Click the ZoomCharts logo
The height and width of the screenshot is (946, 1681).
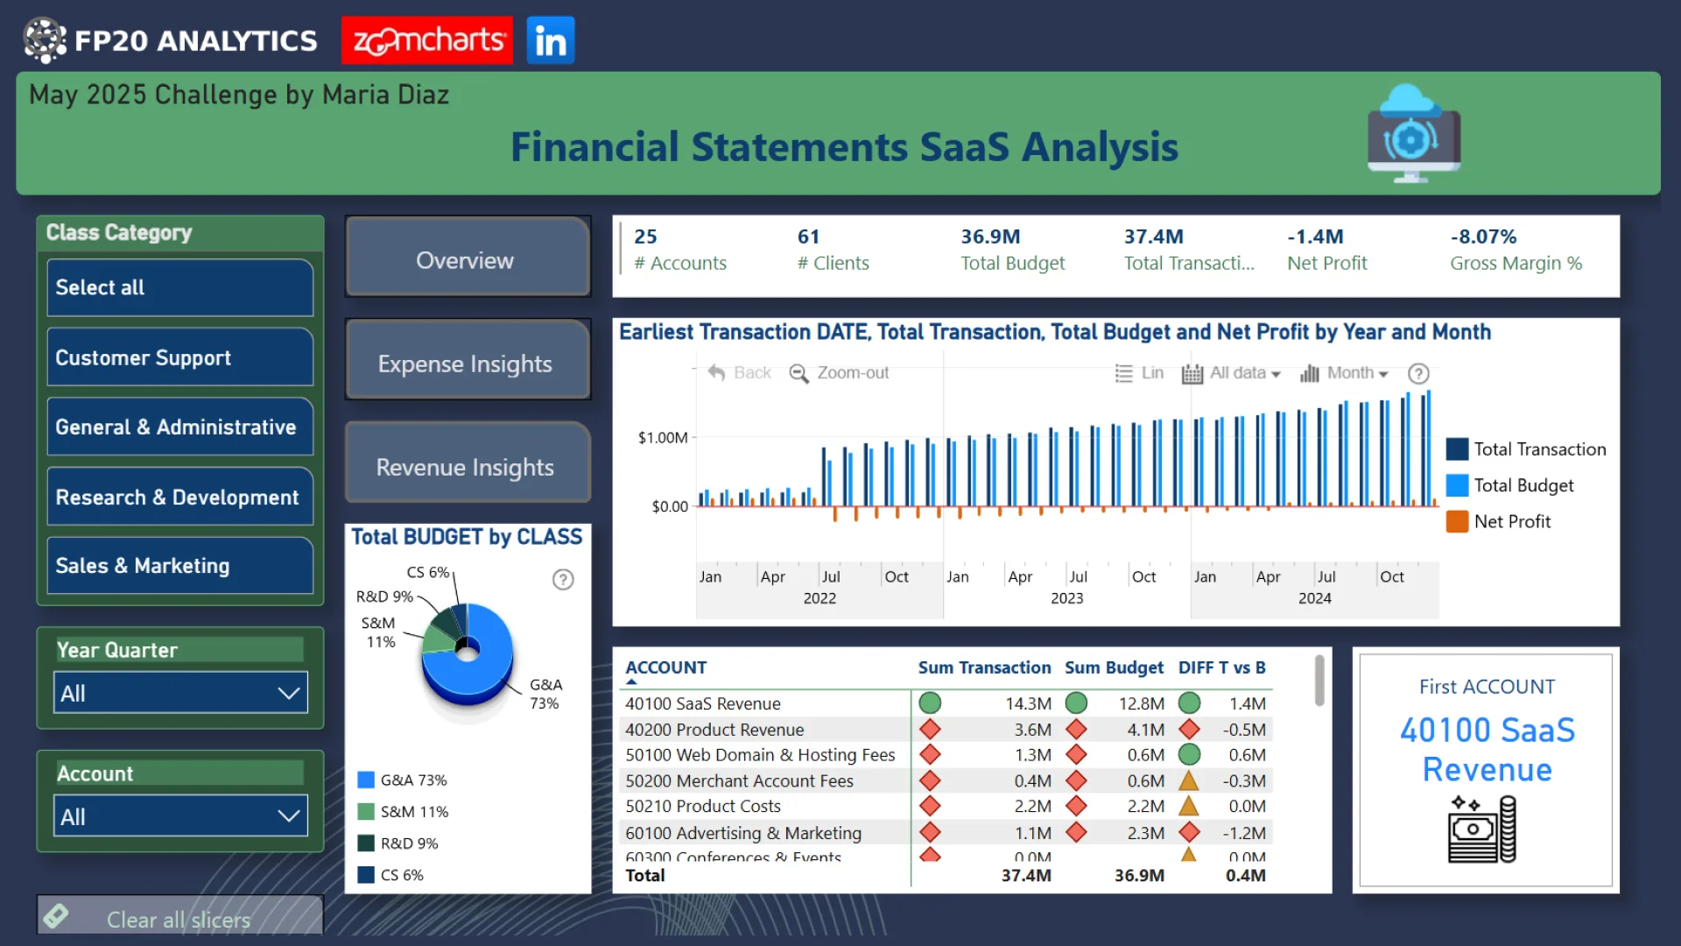pyautogui.click(x=426, y=40)
